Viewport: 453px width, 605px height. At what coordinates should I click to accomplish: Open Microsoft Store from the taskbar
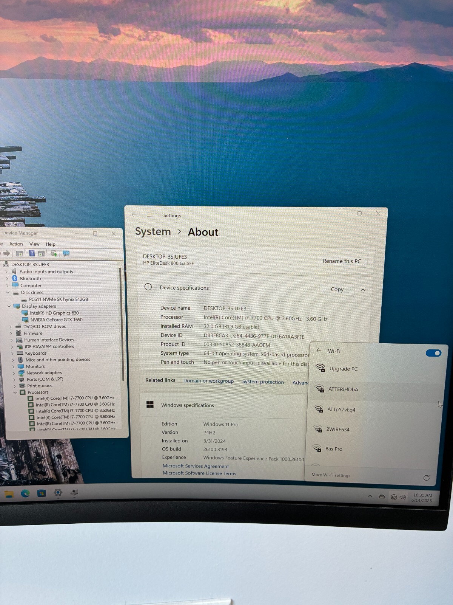(x=42, y=493)
